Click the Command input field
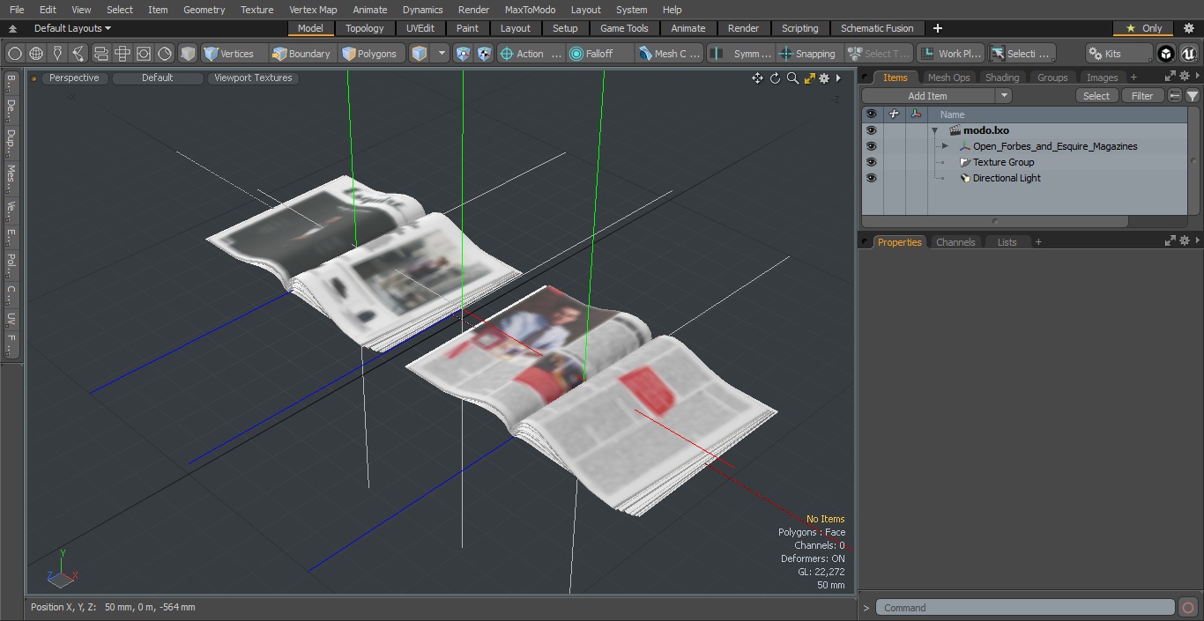The width and height of the screenshot is (1204, 621). click(1025, 608)
